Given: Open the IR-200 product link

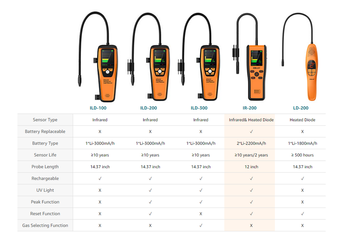Looking at the screenshot, I should pyautogui.click(x=250, y=108).
